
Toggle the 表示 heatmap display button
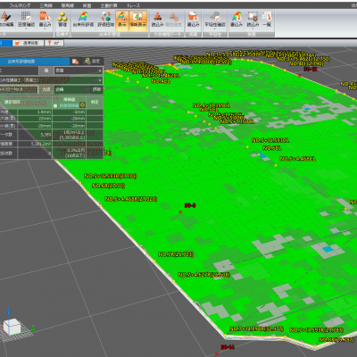coord(122,21)
